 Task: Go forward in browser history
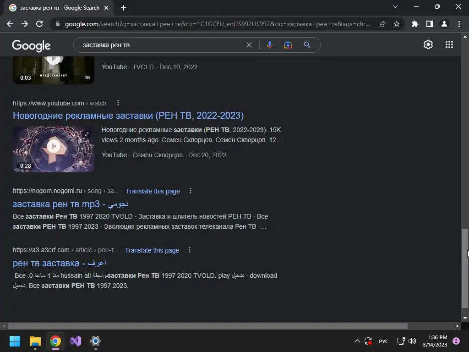click(x=25, y=24)
